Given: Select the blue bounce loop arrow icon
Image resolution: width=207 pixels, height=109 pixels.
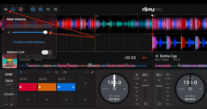Looking at the screenshot, I should pos(48,72).
